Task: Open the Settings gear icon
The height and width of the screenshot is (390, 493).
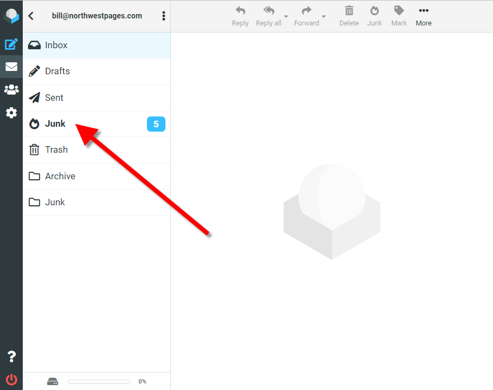Action: [11, 113]
